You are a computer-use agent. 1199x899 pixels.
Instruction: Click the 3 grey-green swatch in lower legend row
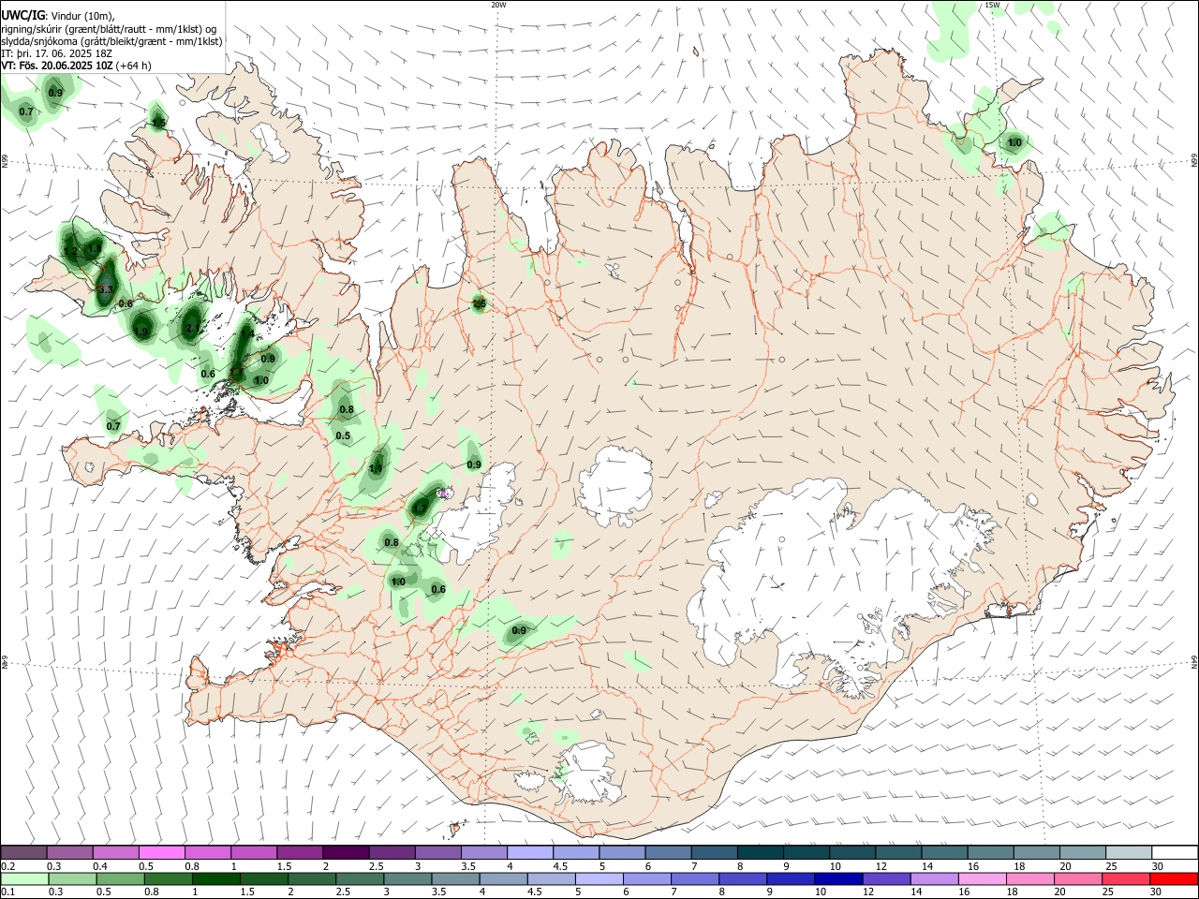coord(407,879)
